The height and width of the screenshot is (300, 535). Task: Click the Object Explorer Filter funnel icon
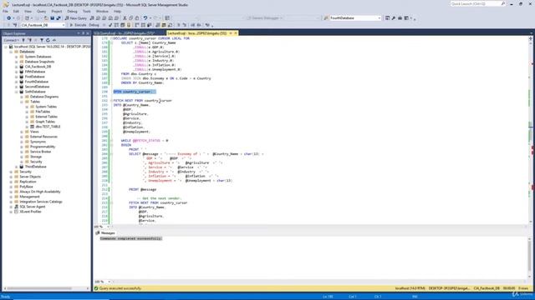pyautogui.click(x=42, y=40)
